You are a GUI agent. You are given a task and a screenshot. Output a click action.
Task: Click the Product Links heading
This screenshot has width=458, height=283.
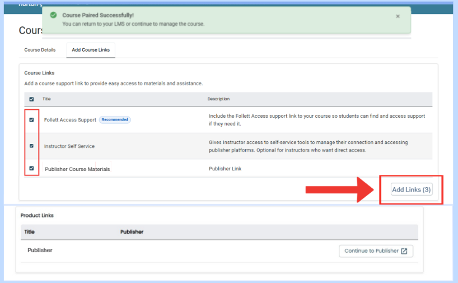(37, 215)
